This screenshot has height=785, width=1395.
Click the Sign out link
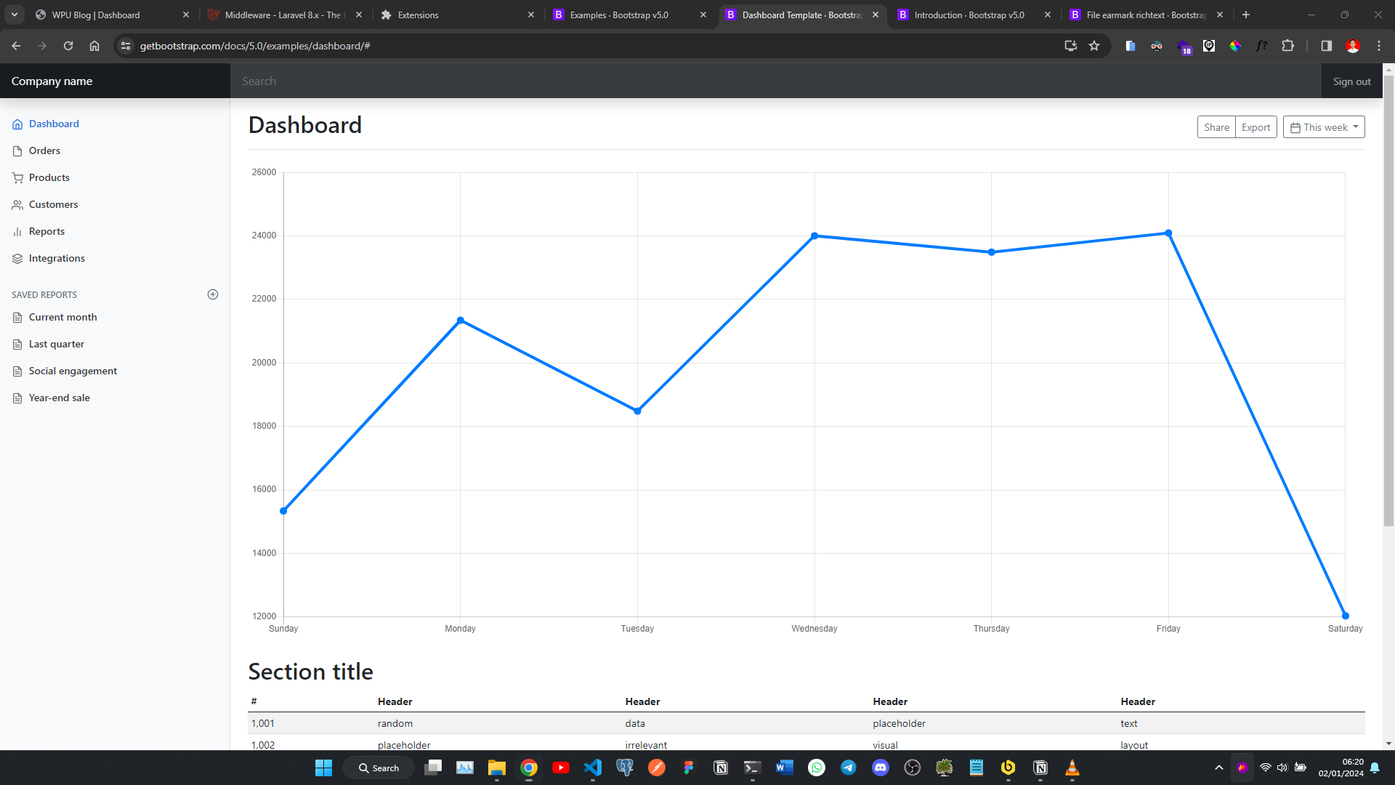[1352, 79]
